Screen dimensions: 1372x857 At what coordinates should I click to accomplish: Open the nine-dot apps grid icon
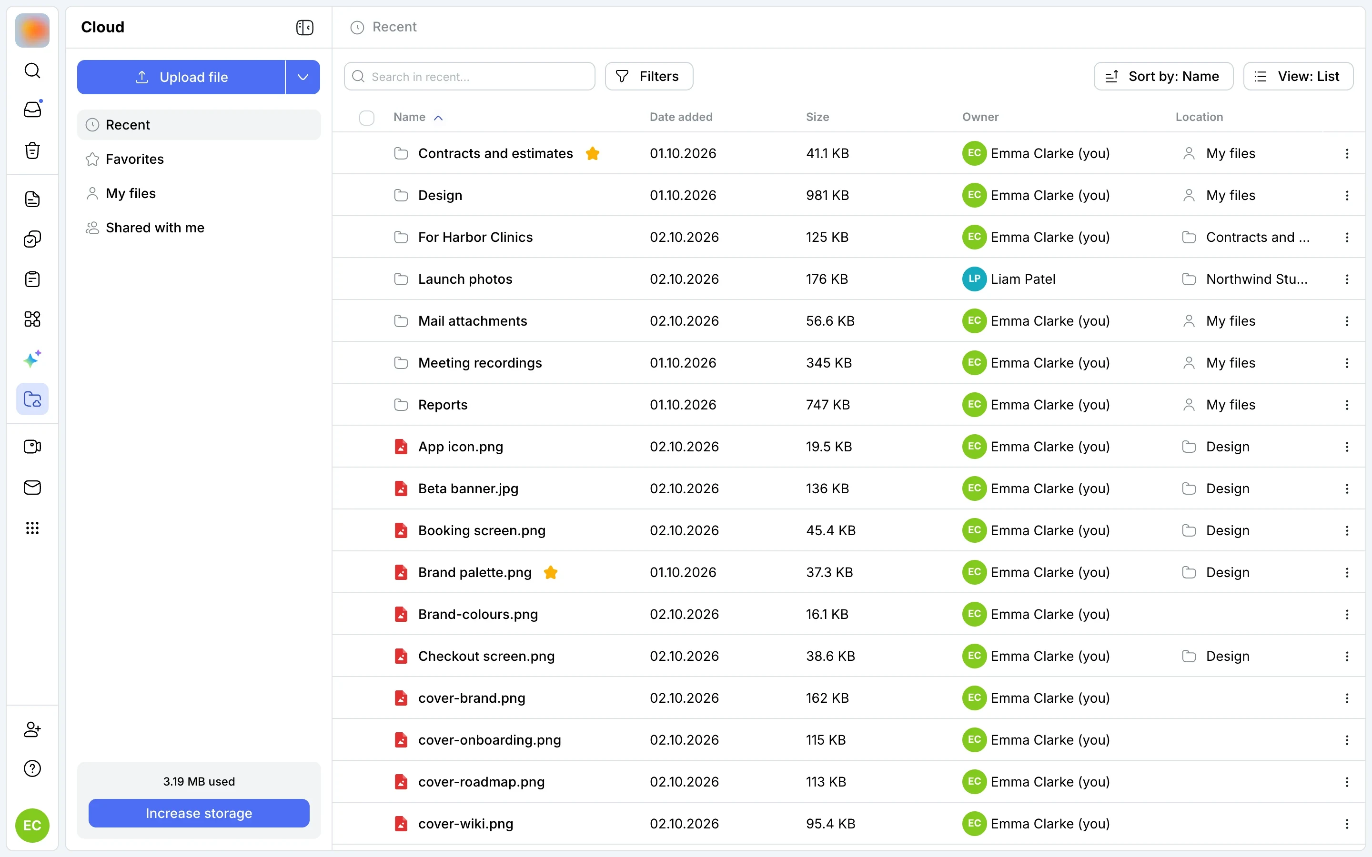point(32,528)
